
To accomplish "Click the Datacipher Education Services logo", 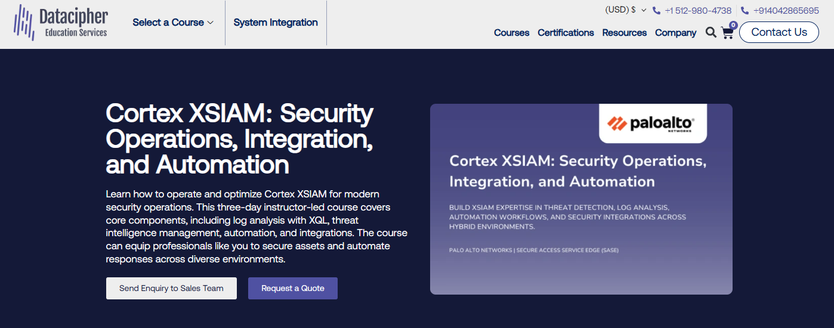I will (61, 22).
